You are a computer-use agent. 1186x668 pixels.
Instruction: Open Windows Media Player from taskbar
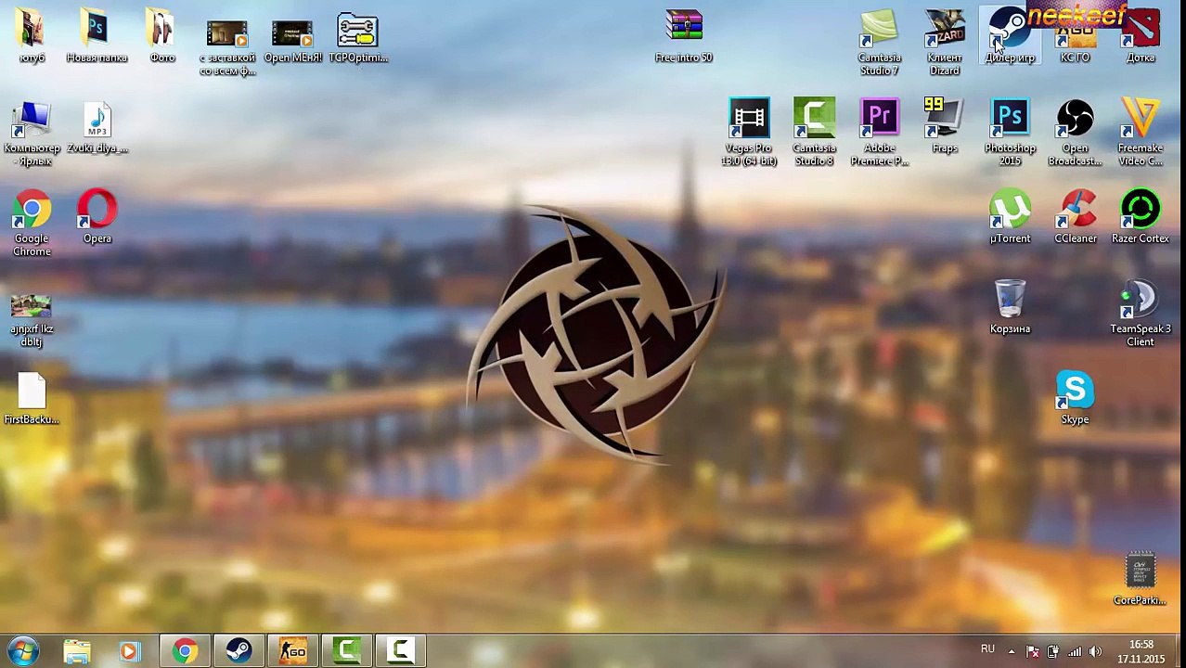pos(129,651)
